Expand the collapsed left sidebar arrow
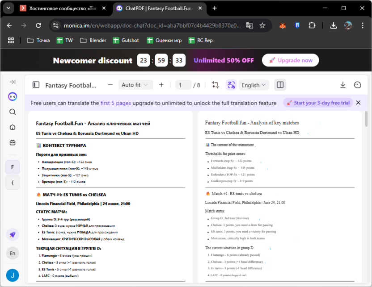This screenshot has height=287, width=372. (13, 82)
